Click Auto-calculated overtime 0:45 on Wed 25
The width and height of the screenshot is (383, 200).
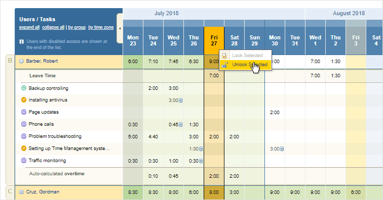pos(173,176)
